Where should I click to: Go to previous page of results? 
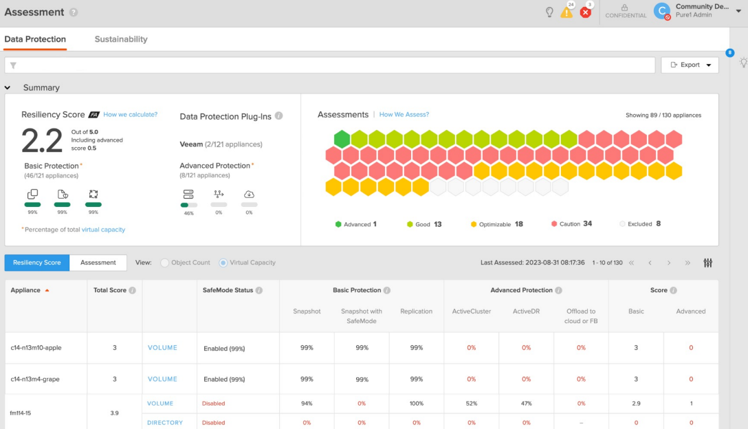650,263
